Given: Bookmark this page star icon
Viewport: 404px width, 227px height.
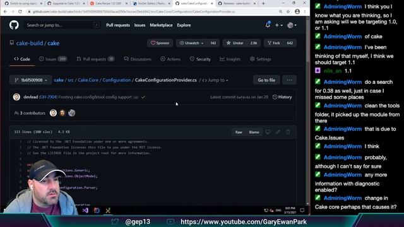Looking at the screenshot, I should point(288,11).
